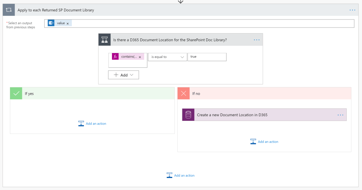Expand the Add condition row dropdown
The width and height of the screenshot is (362, 190).
point(124,75)
